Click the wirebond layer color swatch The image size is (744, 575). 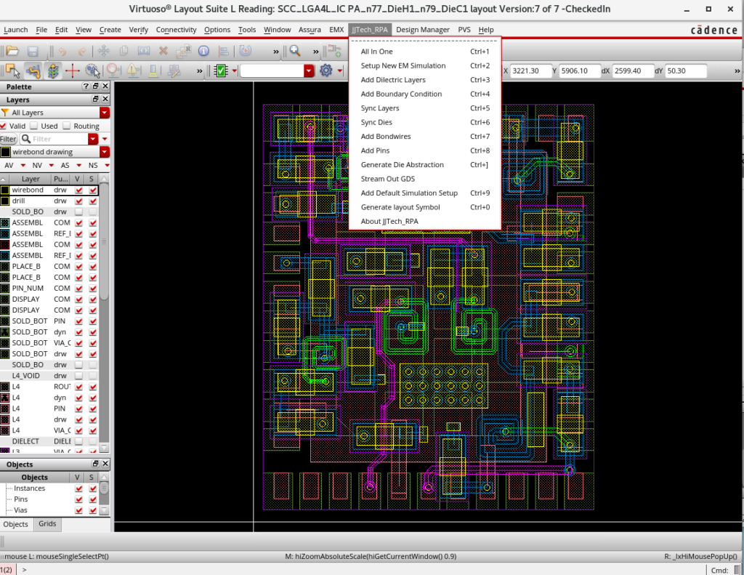click(5, 190)
